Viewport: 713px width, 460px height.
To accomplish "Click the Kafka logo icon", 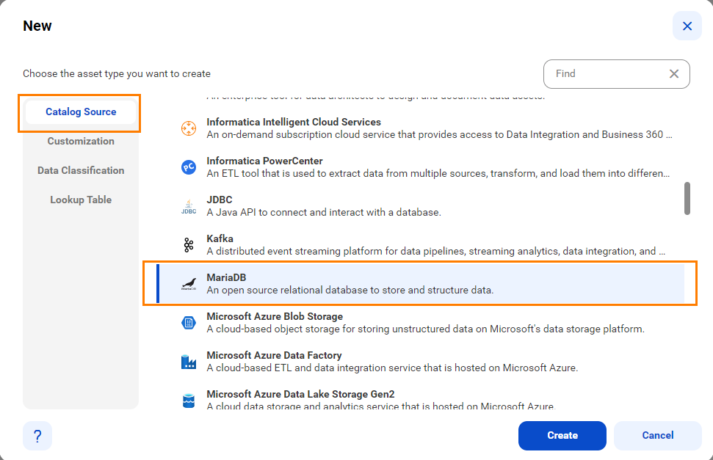I will [x=189, y=245].
